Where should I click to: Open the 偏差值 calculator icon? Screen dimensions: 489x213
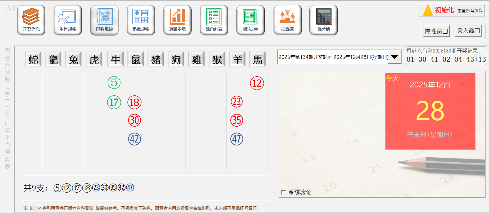(x=323, y=20)
